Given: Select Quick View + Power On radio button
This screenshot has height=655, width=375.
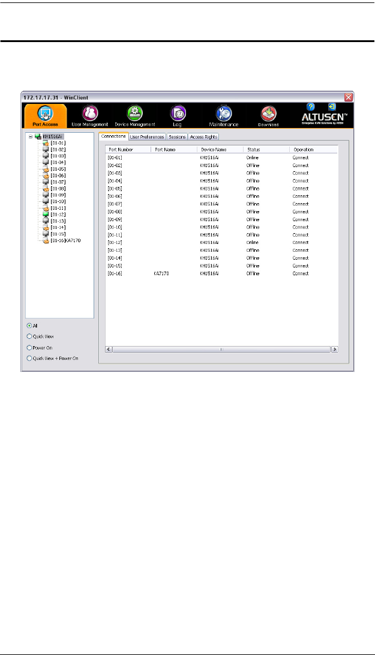Looking at the screenshot, I should click(29, 358).
